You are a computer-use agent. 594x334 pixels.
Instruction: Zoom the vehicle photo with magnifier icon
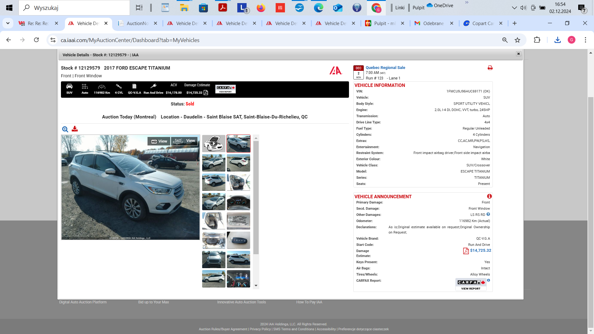[x=65, y=129]
